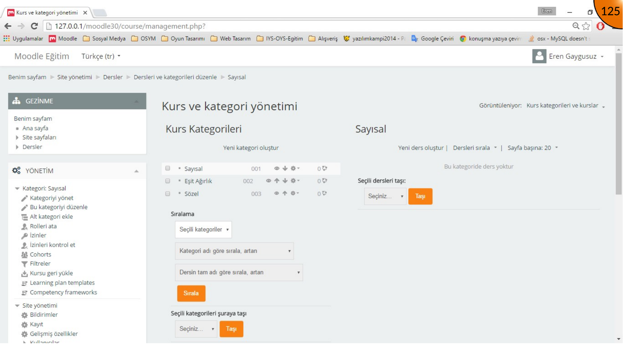
Task: Click Moodle bookmark in bookmarks bar
Action: point(63,39)
